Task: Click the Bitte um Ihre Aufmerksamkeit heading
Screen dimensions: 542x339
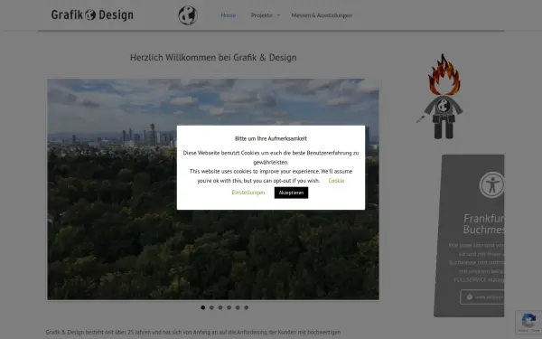Action: click(x=271, y=138)
